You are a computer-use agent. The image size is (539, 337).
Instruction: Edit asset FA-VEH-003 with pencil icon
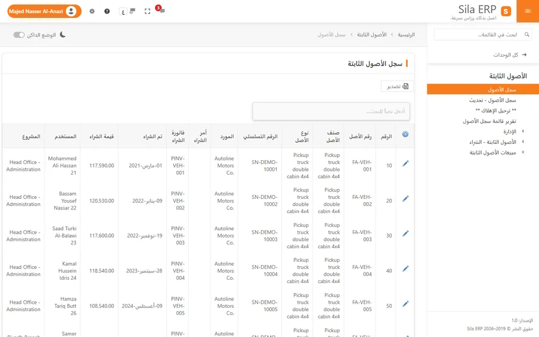click(405, 234)
